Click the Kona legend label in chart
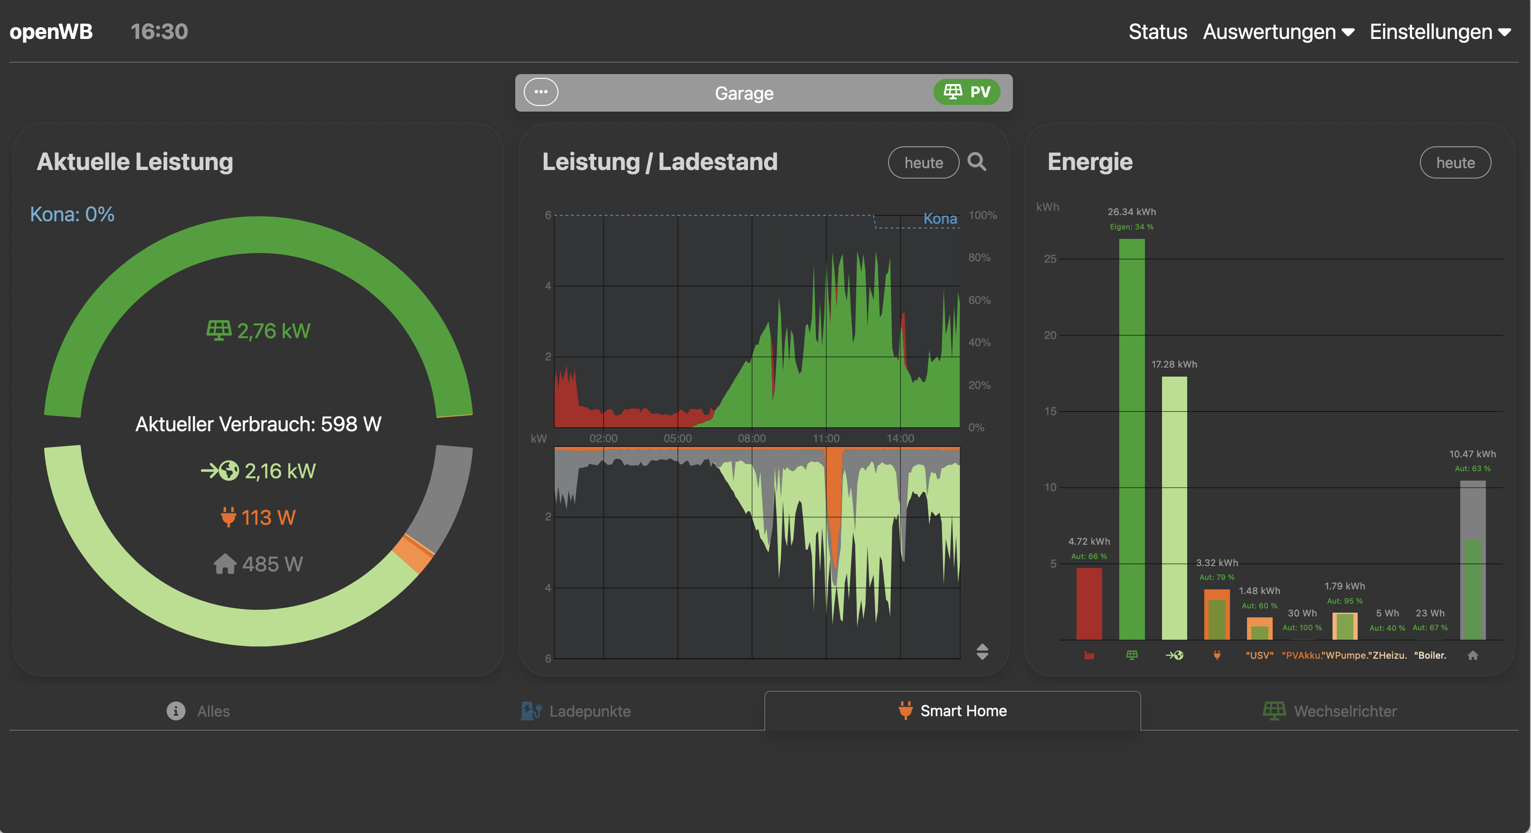The image size is (1531, 833). 940,218
